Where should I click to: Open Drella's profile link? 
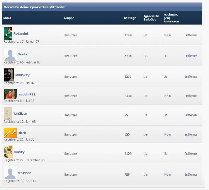click(22, 54)
